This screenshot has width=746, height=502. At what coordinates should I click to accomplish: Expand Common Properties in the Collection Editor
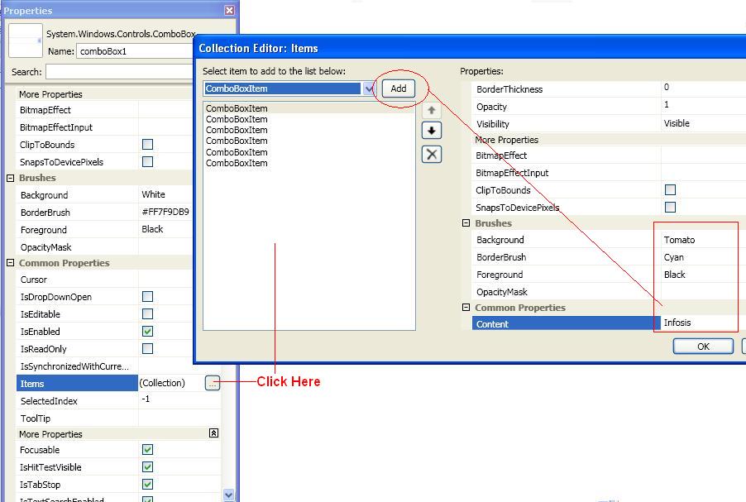click(466, 307)
